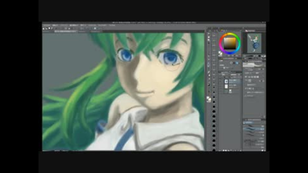Click the blue highlighted option icon in tool property

[237, 63]
